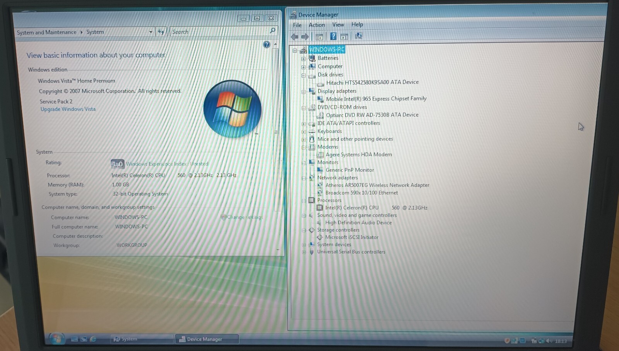Image resolution: width=619 pixels, height=351 pixels.
Task: Select Optiarc DVD RW AD-7530B ATA Device
Action: [372, 115]
